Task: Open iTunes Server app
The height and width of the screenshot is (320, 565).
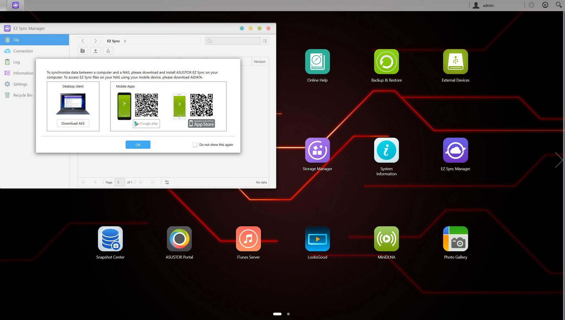Action: (248, 239)
